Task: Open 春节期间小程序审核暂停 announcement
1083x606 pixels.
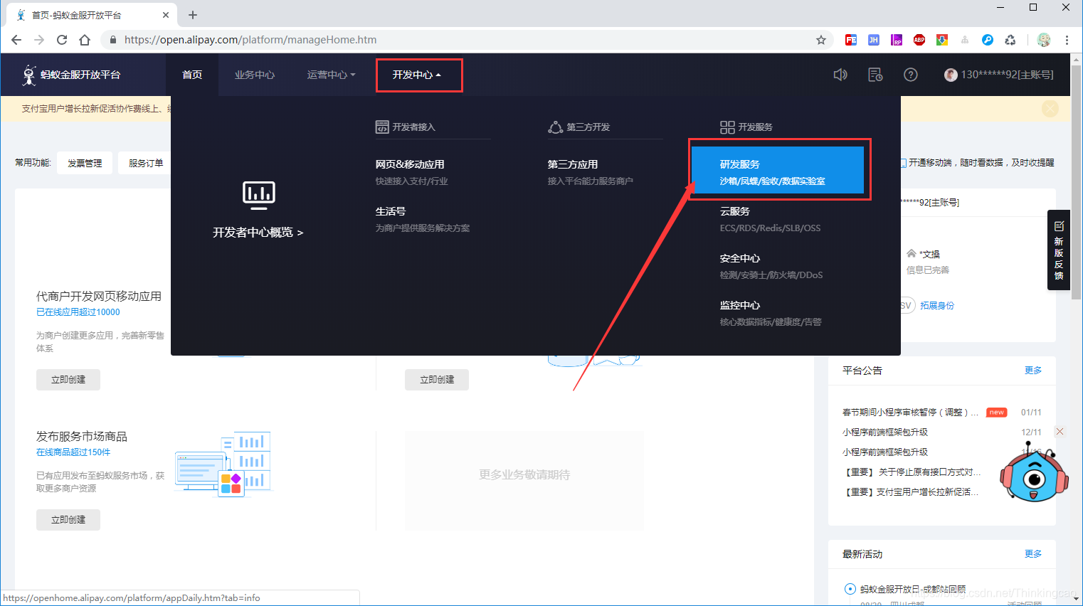Action: 911,413
